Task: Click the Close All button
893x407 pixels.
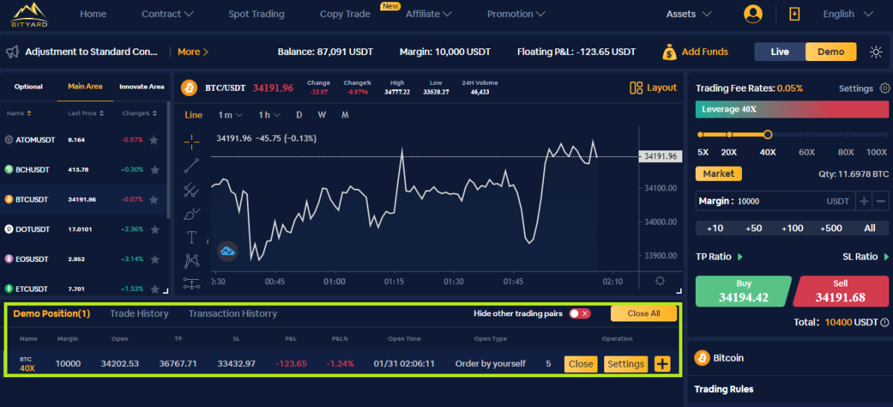Action: tap(643, 313)
